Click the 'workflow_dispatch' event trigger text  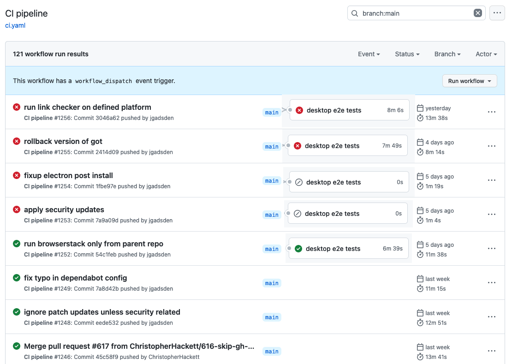coord(103,81)
